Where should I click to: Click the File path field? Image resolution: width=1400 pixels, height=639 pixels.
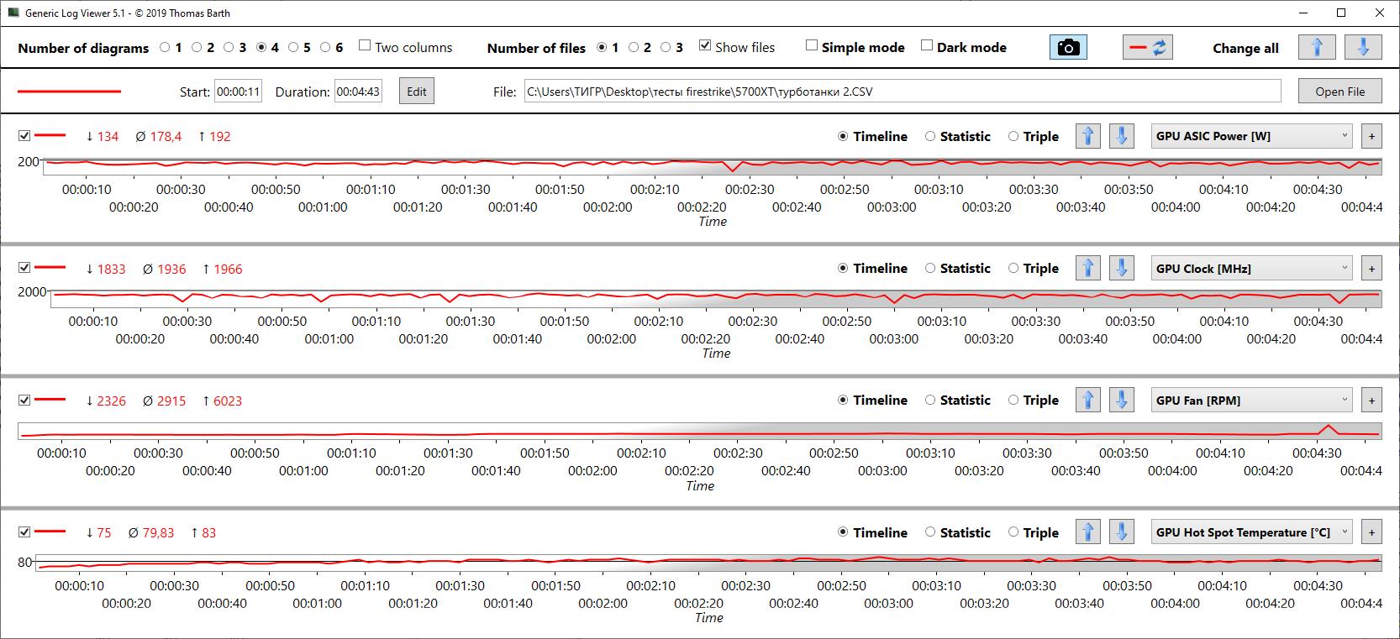click(x=903, y=92)
